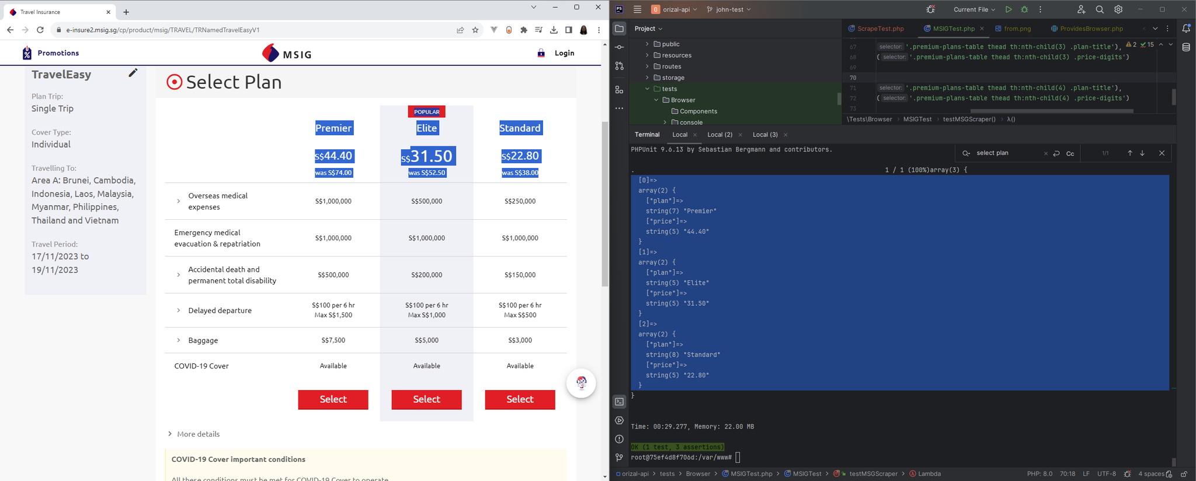Open Chrome three-dot menu
The width and height of the screenshot is (1196, 481).
tap(599, 30)
